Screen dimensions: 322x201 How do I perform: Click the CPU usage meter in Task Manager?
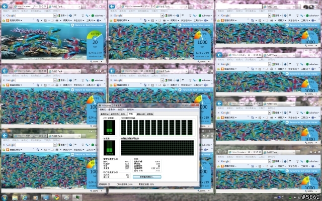(109, 128)
